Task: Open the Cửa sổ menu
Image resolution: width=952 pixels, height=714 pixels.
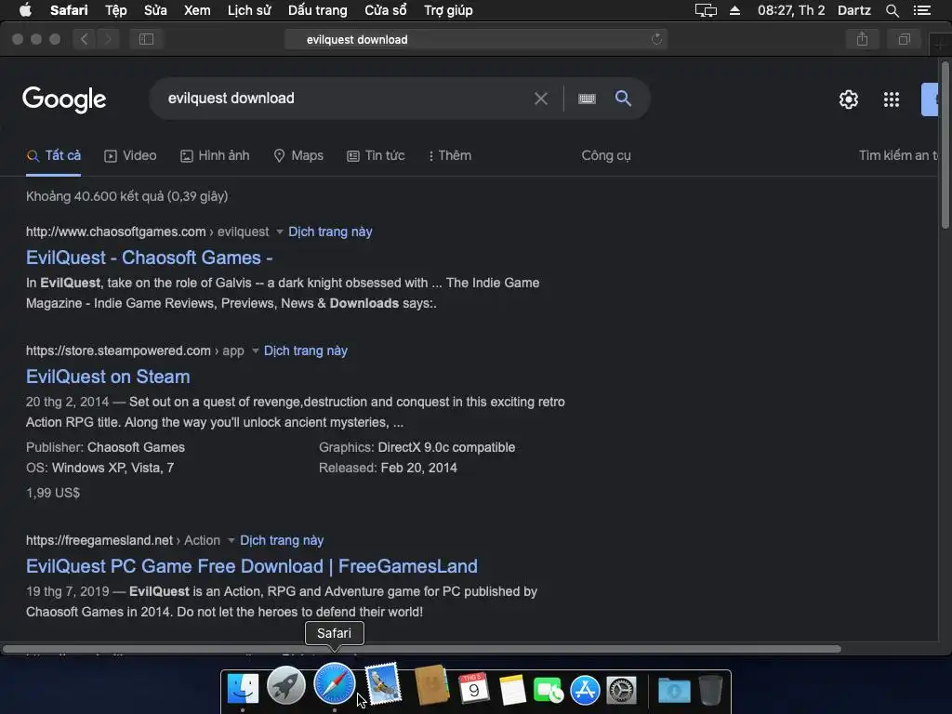Action: click(386, 10)
